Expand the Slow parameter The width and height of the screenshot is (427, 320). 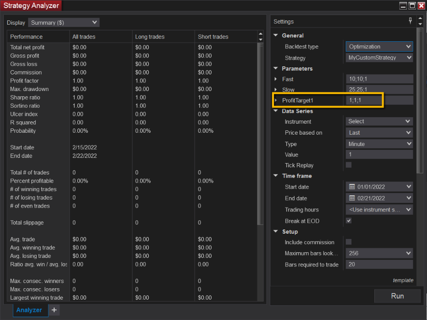click(276, 90)
